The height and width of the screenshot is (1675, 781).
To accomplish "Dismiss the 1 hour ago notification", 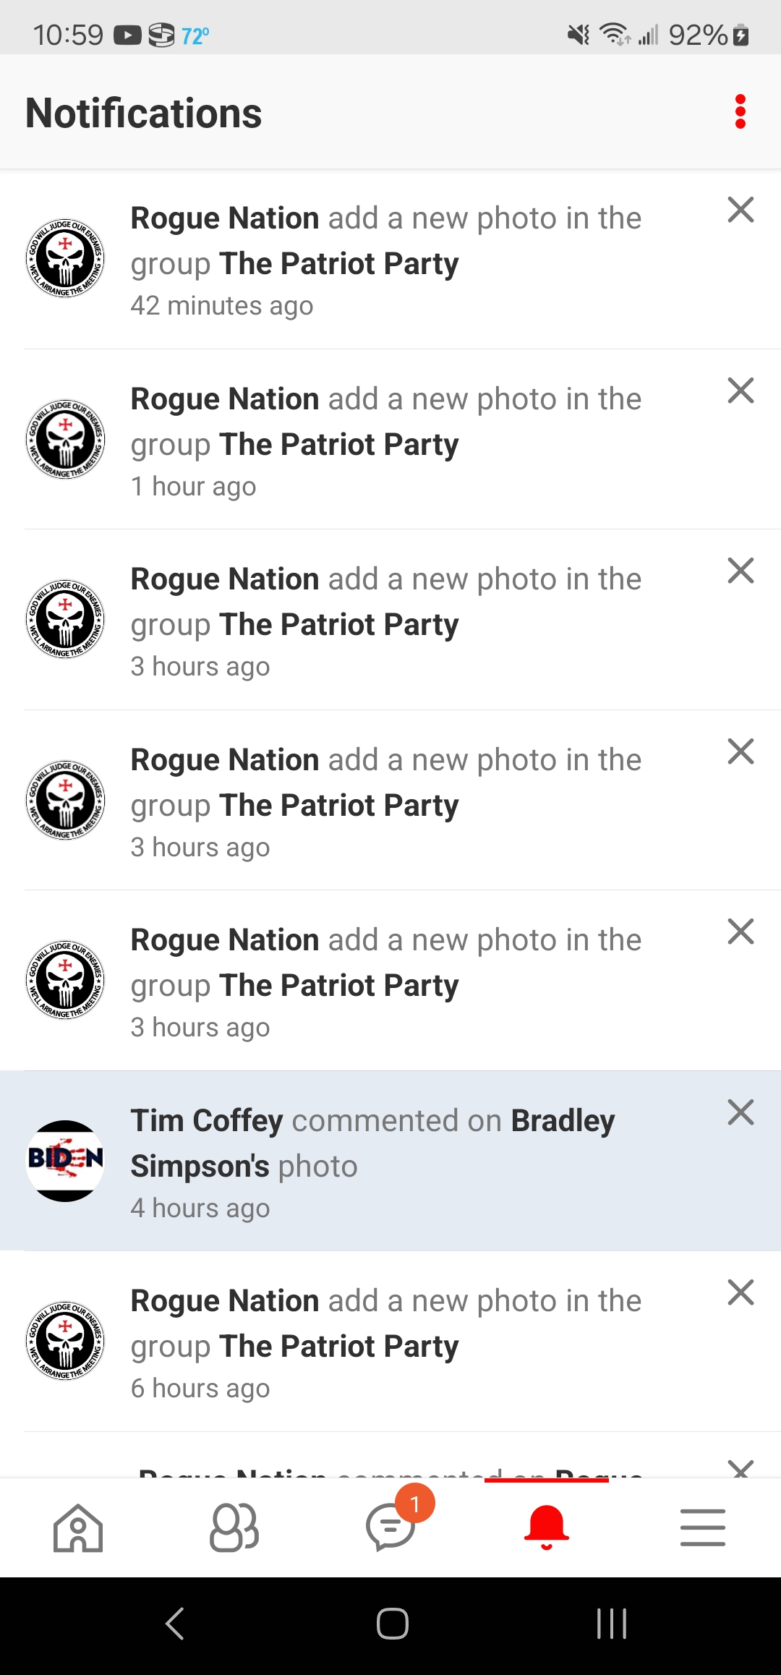I will pos(741,391).
